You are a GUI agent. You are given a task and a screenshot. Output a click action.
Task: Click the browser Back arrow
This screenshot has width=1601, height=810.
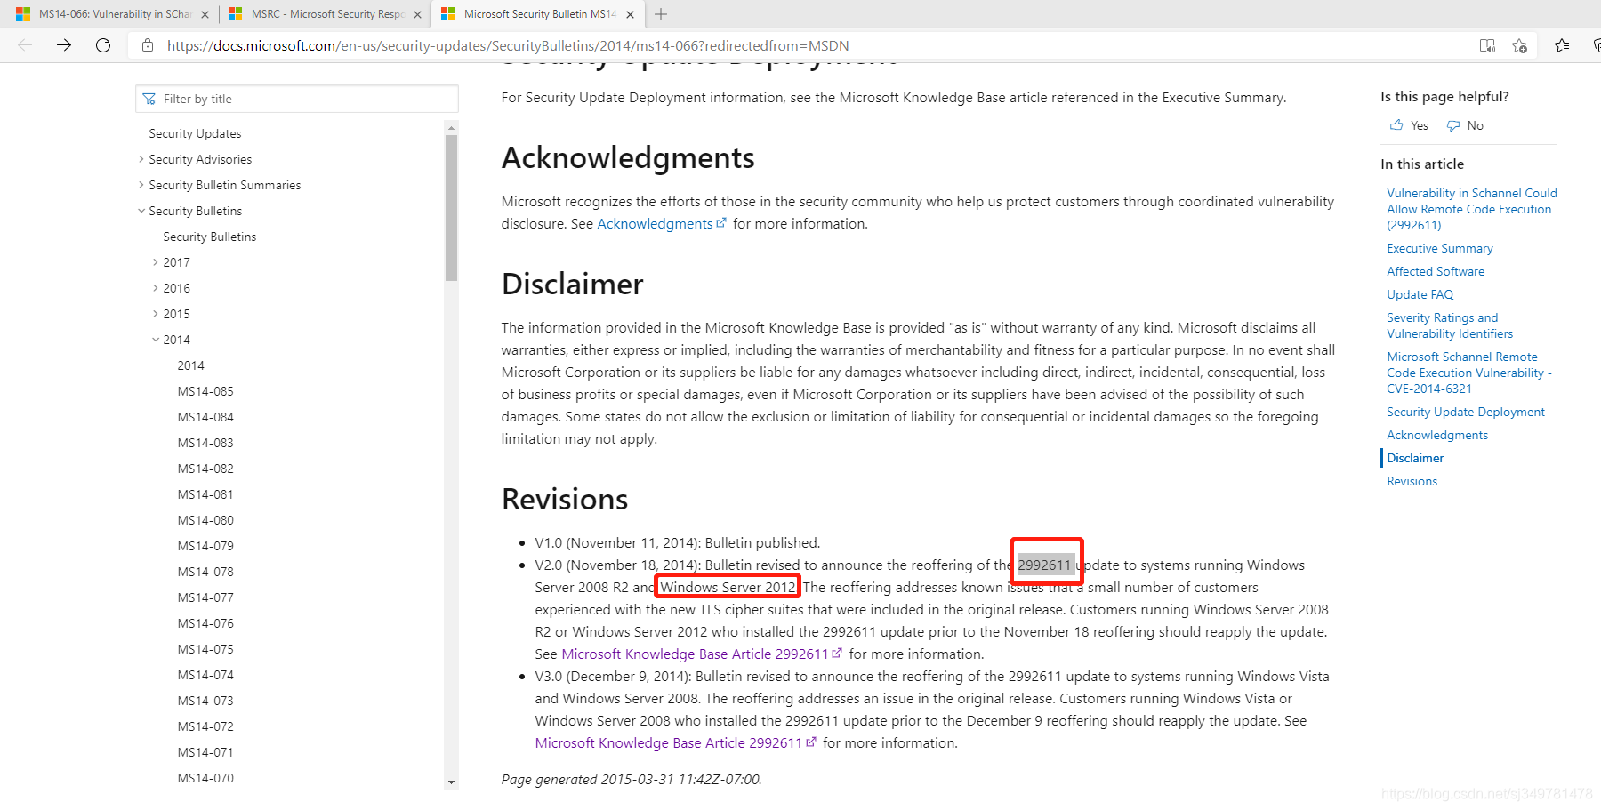[x=25, y=45]
